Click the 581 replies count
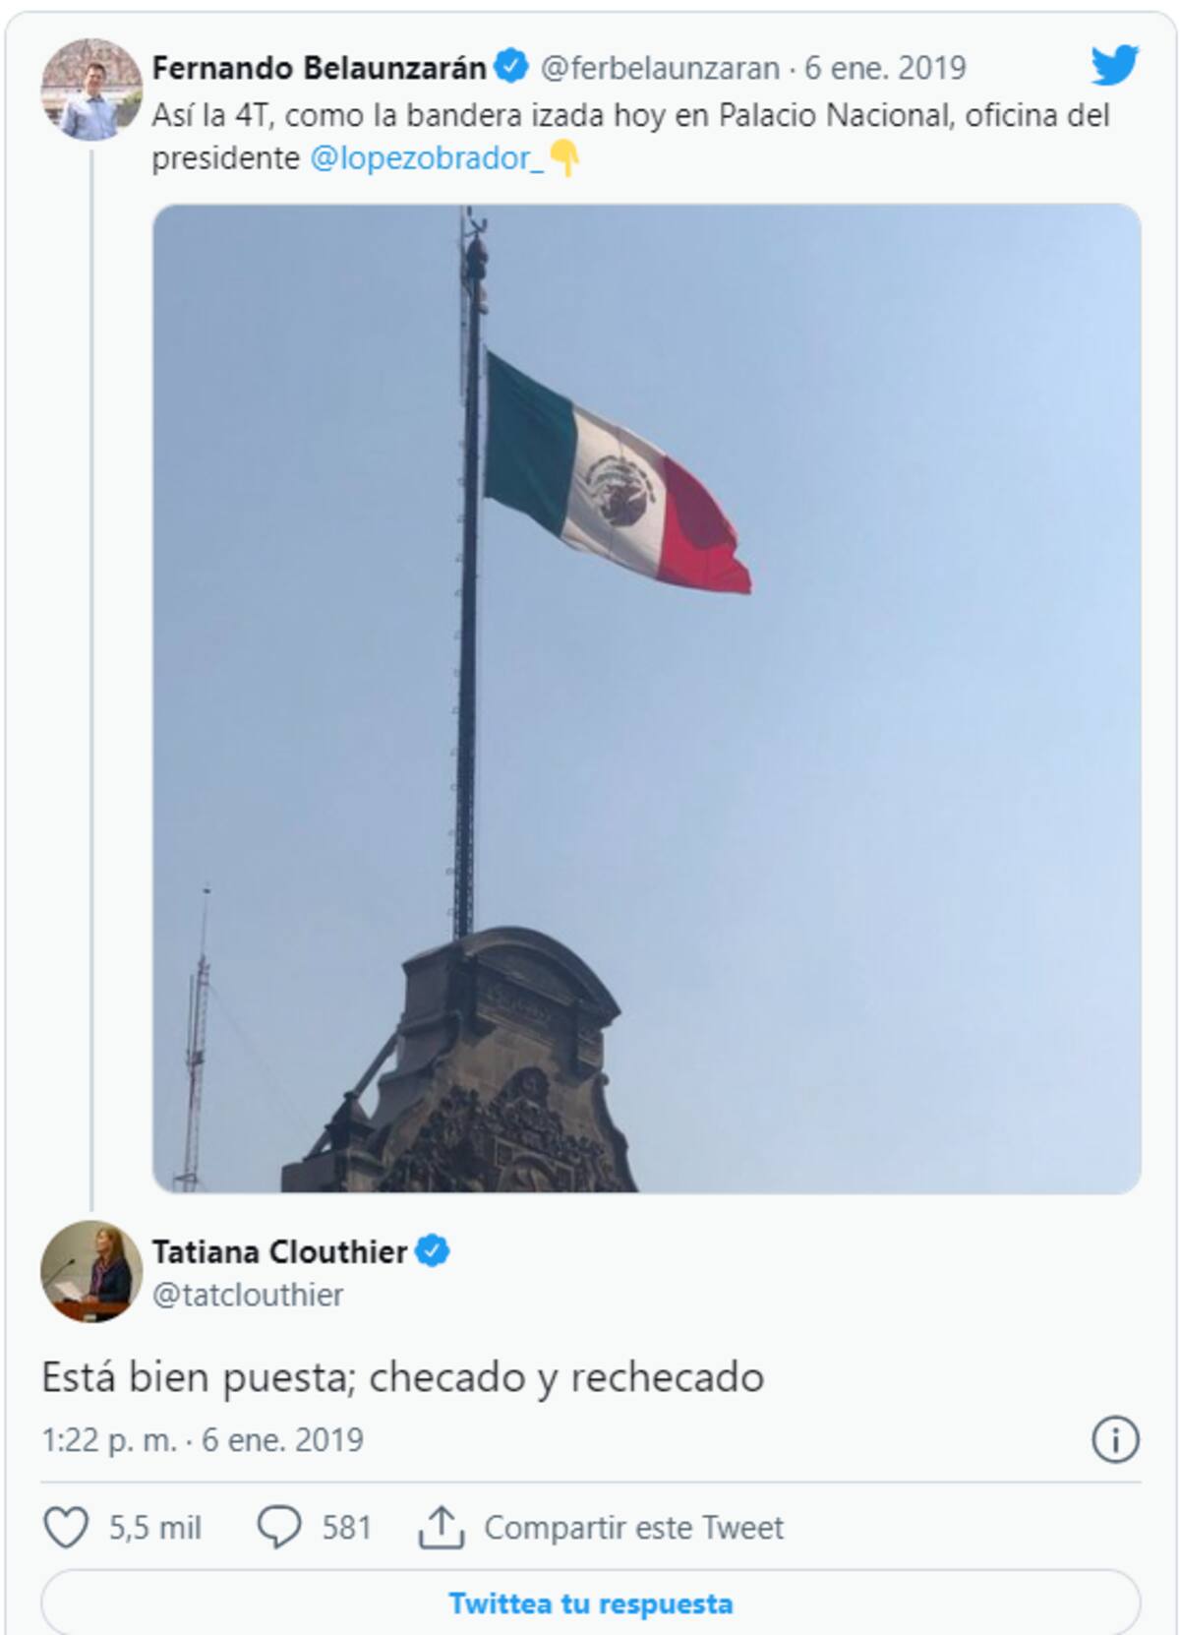The height and width of the screenshot is (1635, 1180). pyautogui.click(x=346, y=1528)
